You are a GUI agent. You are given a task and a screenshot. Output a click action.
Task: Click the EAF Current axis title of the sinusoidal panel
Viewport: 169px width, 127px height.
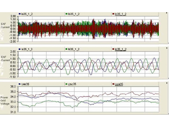point(5,59)
